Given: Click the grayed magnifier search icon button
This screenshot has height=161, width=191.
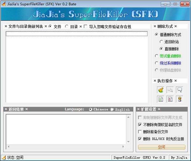Looking at the screenshot, I should coord(170,90).
